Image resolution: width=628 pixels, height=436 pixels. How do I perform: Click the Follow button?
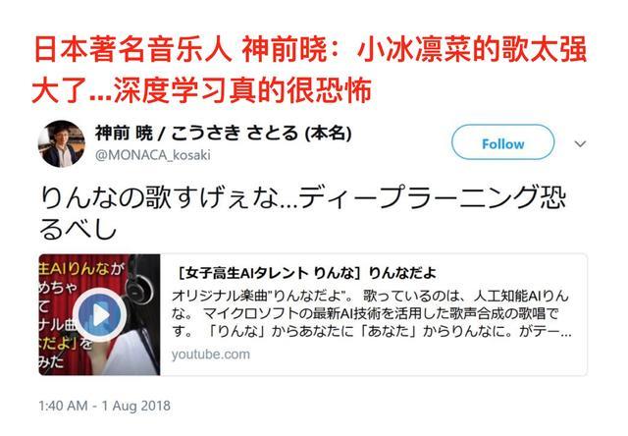pos(502,142)
